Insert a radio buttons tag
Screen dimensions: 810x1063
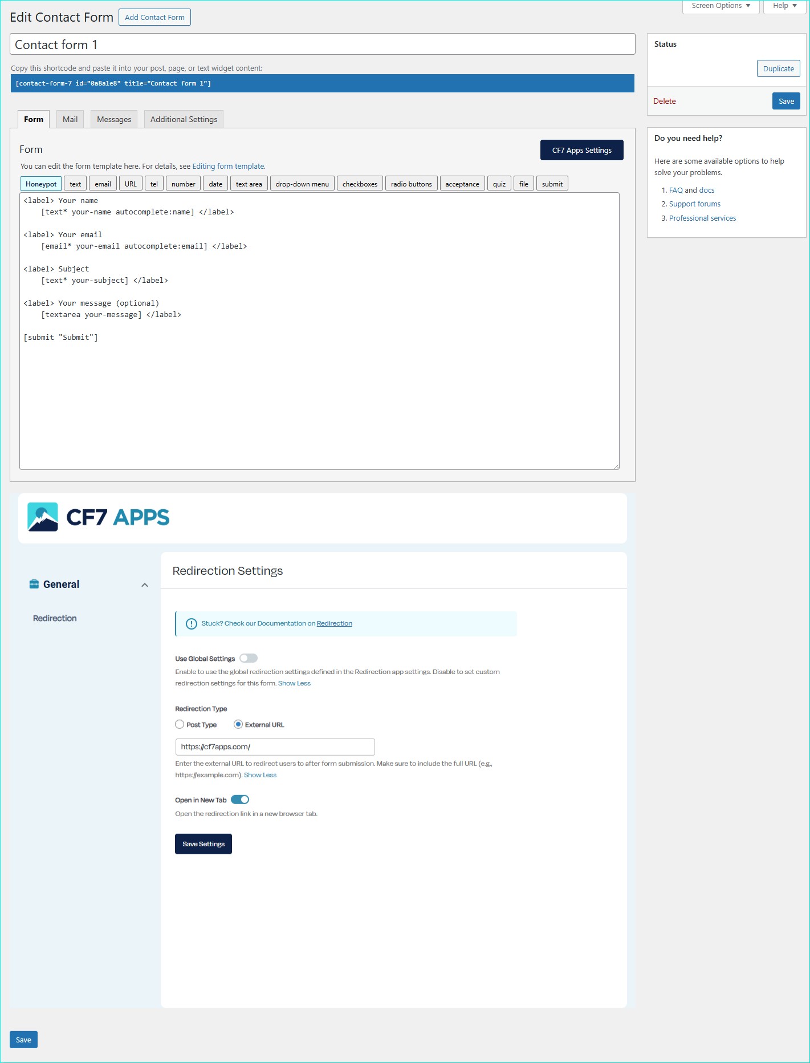click(412, 184)
